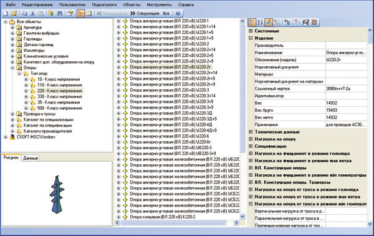Image resolution: width=374 pixels, height=236 pixels.
Task: Click the binoculars Search icon
Action: (x=60, y=14)
